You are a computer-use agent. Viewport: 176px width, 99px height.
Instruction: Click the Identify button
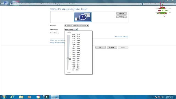pos(121,17)
